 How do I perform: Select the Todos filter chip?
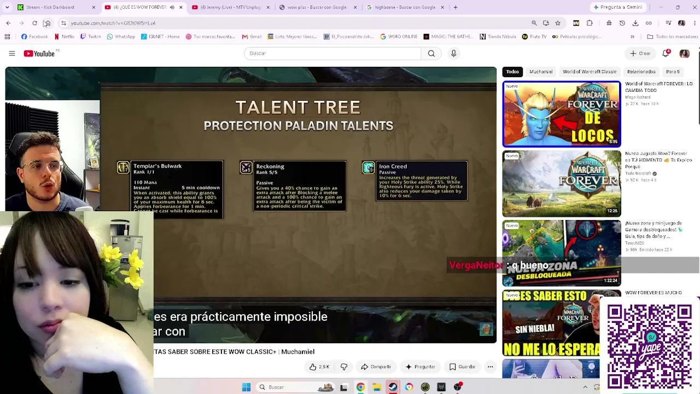click(x=512, y=72)
